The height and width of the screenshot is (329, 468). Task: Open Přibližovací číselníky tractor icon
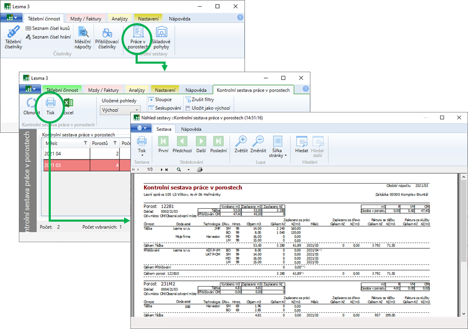coord(107,37)
